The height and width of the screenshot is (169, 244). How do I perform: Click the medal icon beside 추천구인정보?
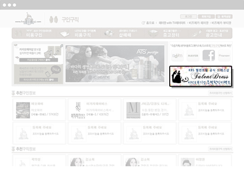click(x=13, y=93)
